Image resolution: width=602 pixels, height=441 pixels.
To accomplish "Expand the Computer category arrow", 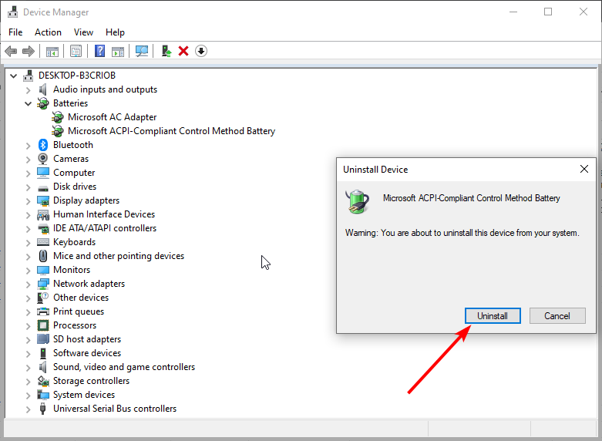I will click(x=28, y=173).
